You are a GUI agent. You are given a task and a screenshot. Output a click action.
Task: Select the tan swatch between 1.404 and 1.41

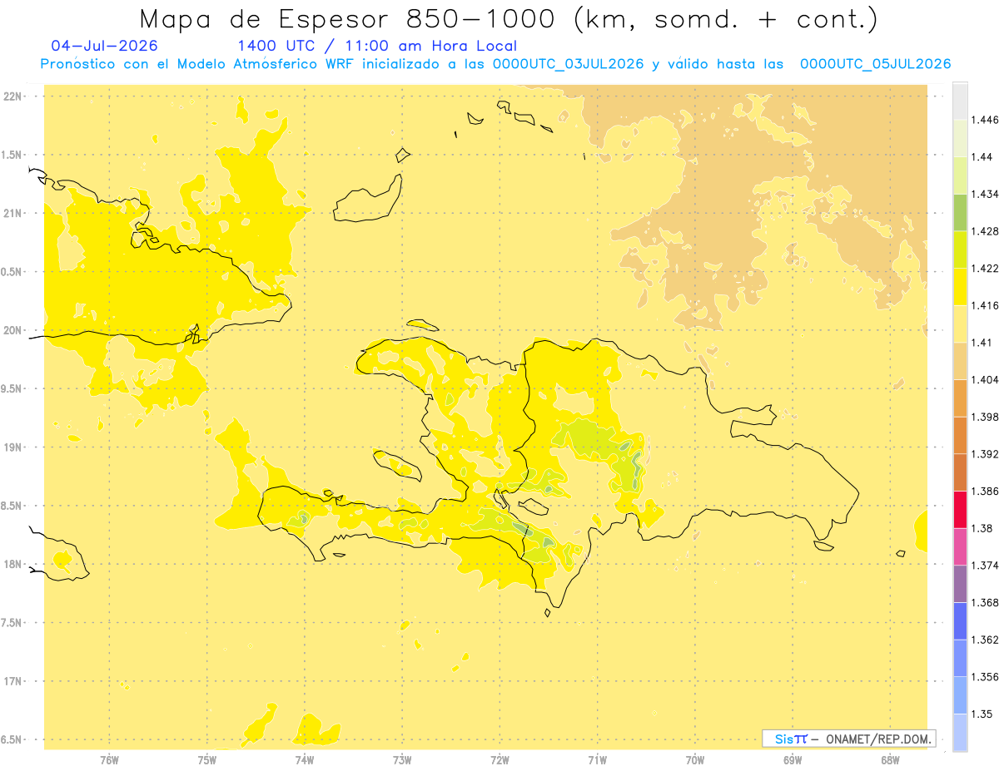pyautogui.click(x=960, y=361)
